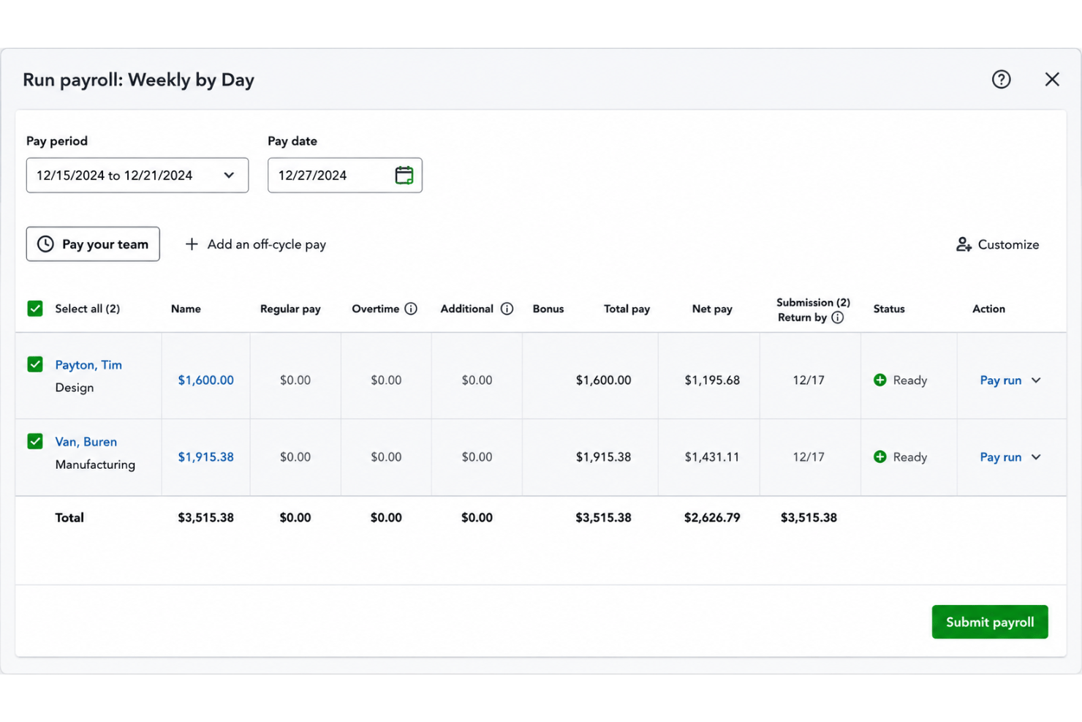
Task: Click the Manufacturing department label
Action: click(95, 465)
